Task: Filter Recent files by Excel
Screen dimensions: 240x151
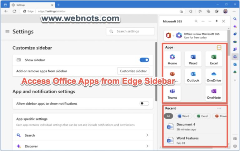Action: click(202, 116)
